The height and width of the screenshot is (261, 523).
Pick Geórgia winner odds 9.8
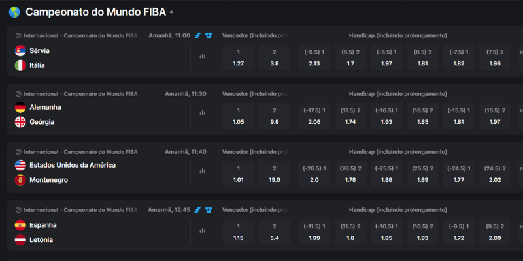(275, 115)
